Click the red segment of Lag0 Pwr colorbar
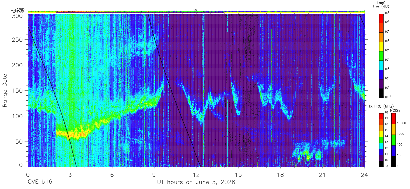Viewport: 410px width, 189px height. click(381, 18)
